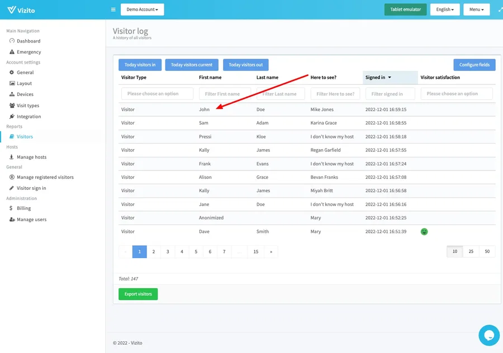Image resolution: width=503 pixels, height=353 pixels.
Task: Click the General settings gear icon
Action: [x=12, y=73]
